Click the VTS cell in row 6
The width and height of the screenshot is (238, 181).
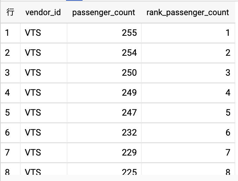coord(33,132)
